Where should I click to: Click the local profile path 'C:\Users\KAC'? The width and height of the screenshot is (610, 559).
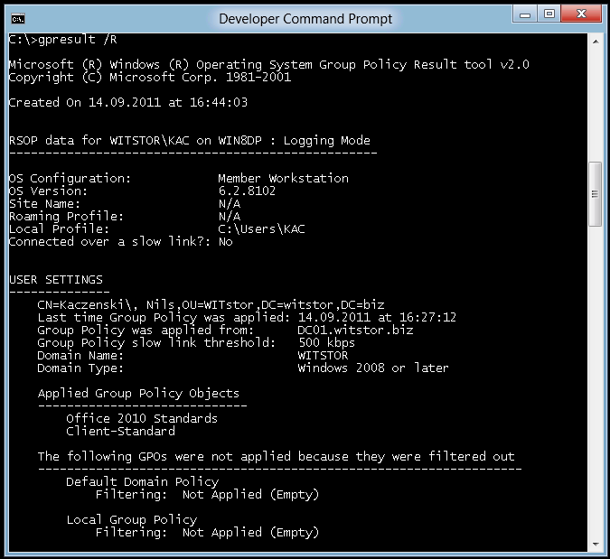pyautogui.click(x=261, y=229)
